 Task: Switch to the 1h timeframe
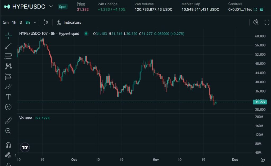14,22
